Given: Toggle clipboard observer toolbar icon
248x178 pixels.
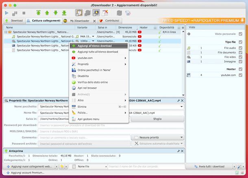Looking at the screenshot, I should pyautogui.click(x=79, y=13).
